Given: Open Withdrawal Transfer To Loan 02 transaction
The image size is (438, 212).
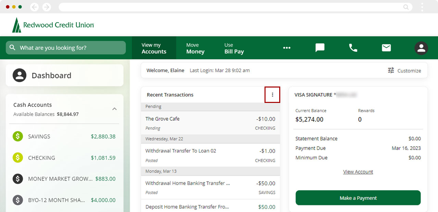Looking at the screenshot, I should pyautogui.click(x=210, y=155).
